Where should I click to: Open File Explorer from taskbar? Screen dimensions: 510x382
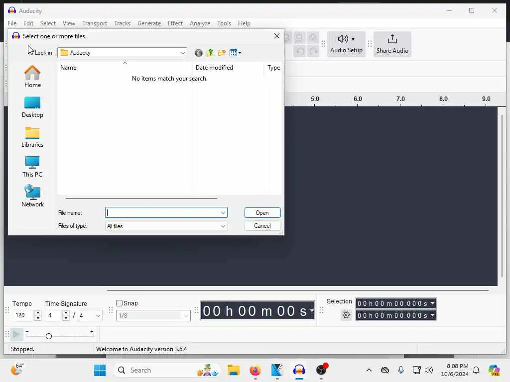[x=233, y=370]
